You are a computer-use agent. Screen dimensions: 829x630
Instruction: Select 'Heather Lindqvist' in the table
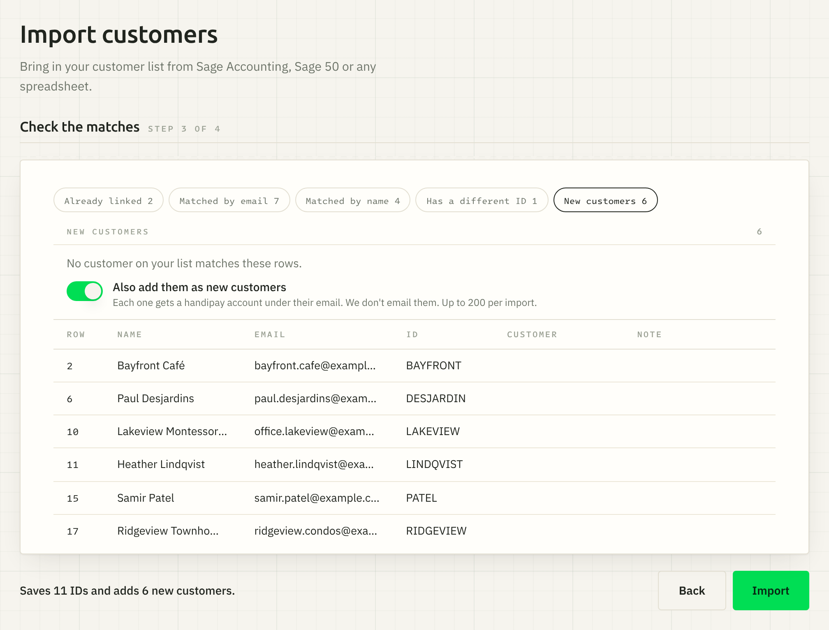point(161,464)
